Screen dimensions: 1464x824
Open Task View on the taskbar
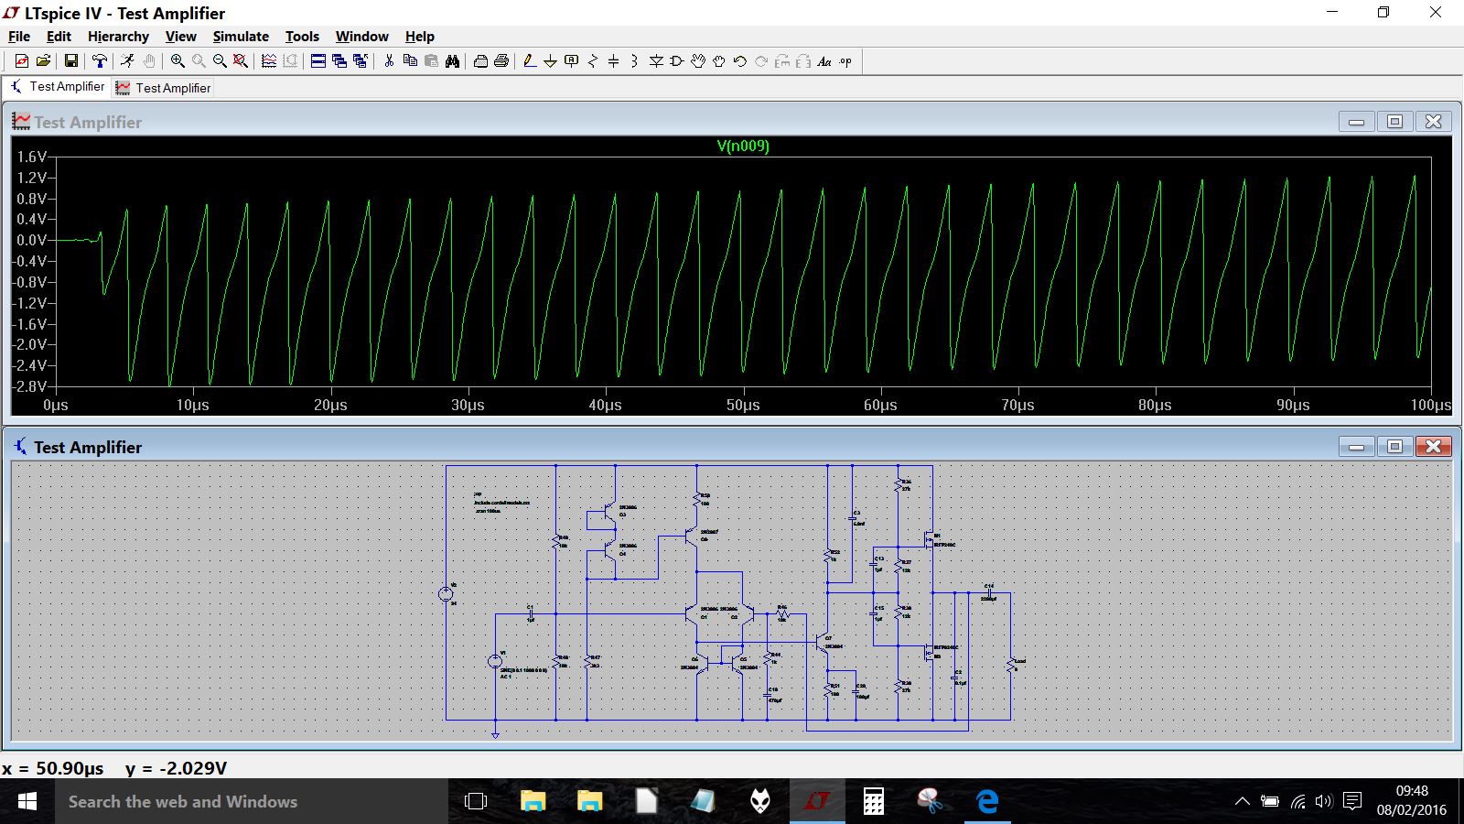tap(475, 801)
